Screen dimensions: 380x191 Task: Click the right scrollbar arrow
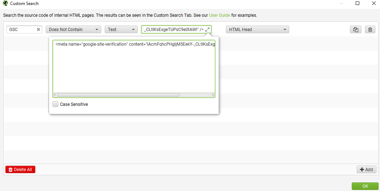pos(213,95)
